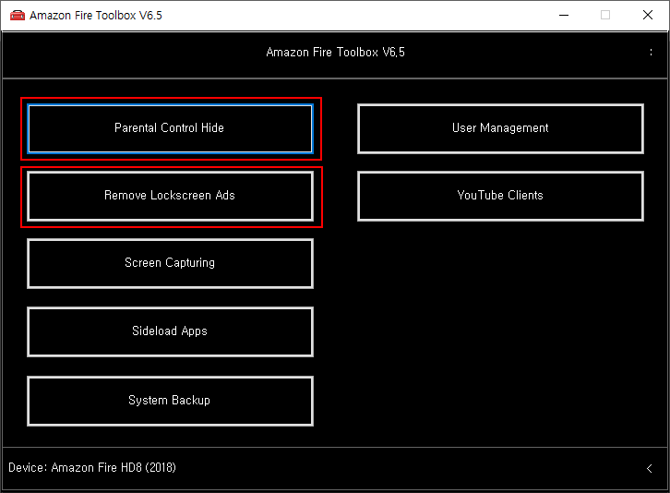Launch Sideload Apps option
The width and height of the screenshot is (670, 493).
(170, 331)
